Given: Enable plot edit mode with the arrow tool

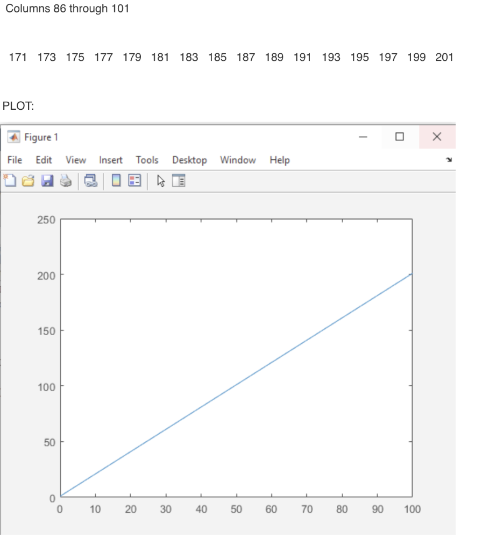Looking at the screenshot, I should 161,181.
